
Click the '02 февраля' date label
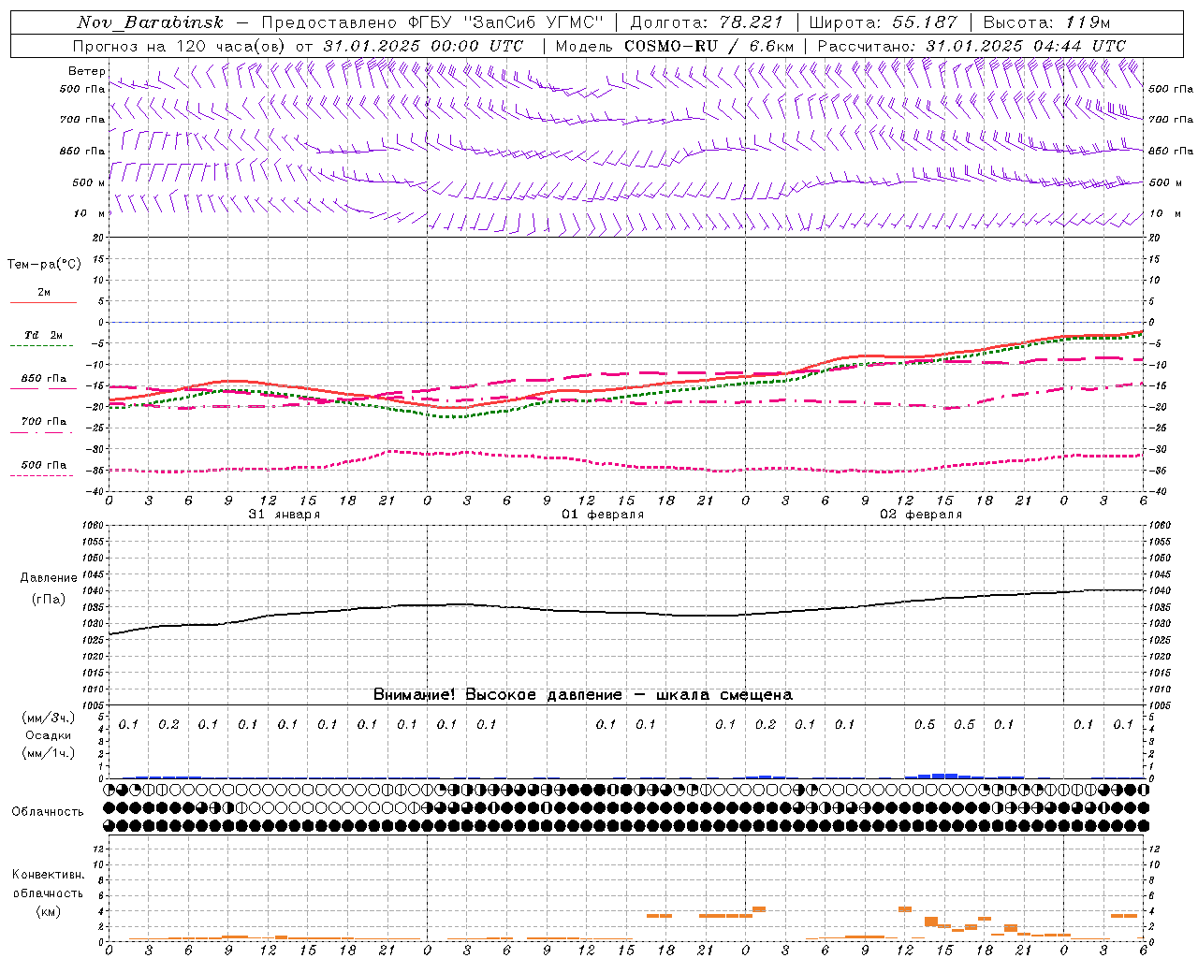pos(921,515)
